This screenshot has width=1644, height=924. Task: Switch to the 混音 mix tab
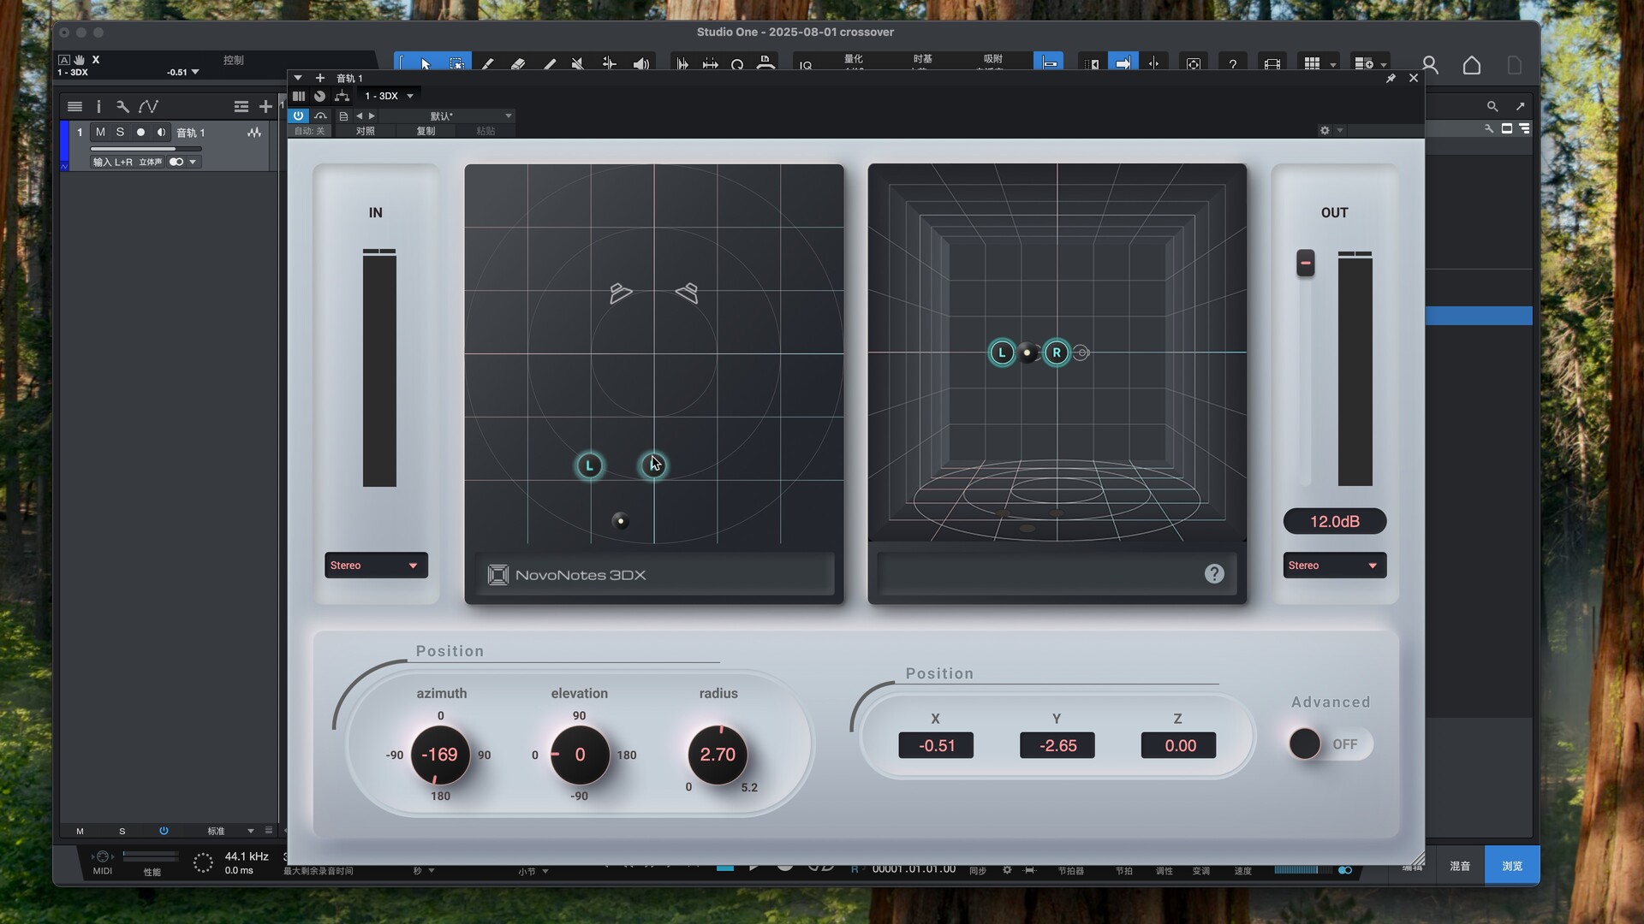click(x=1460, y=866)
